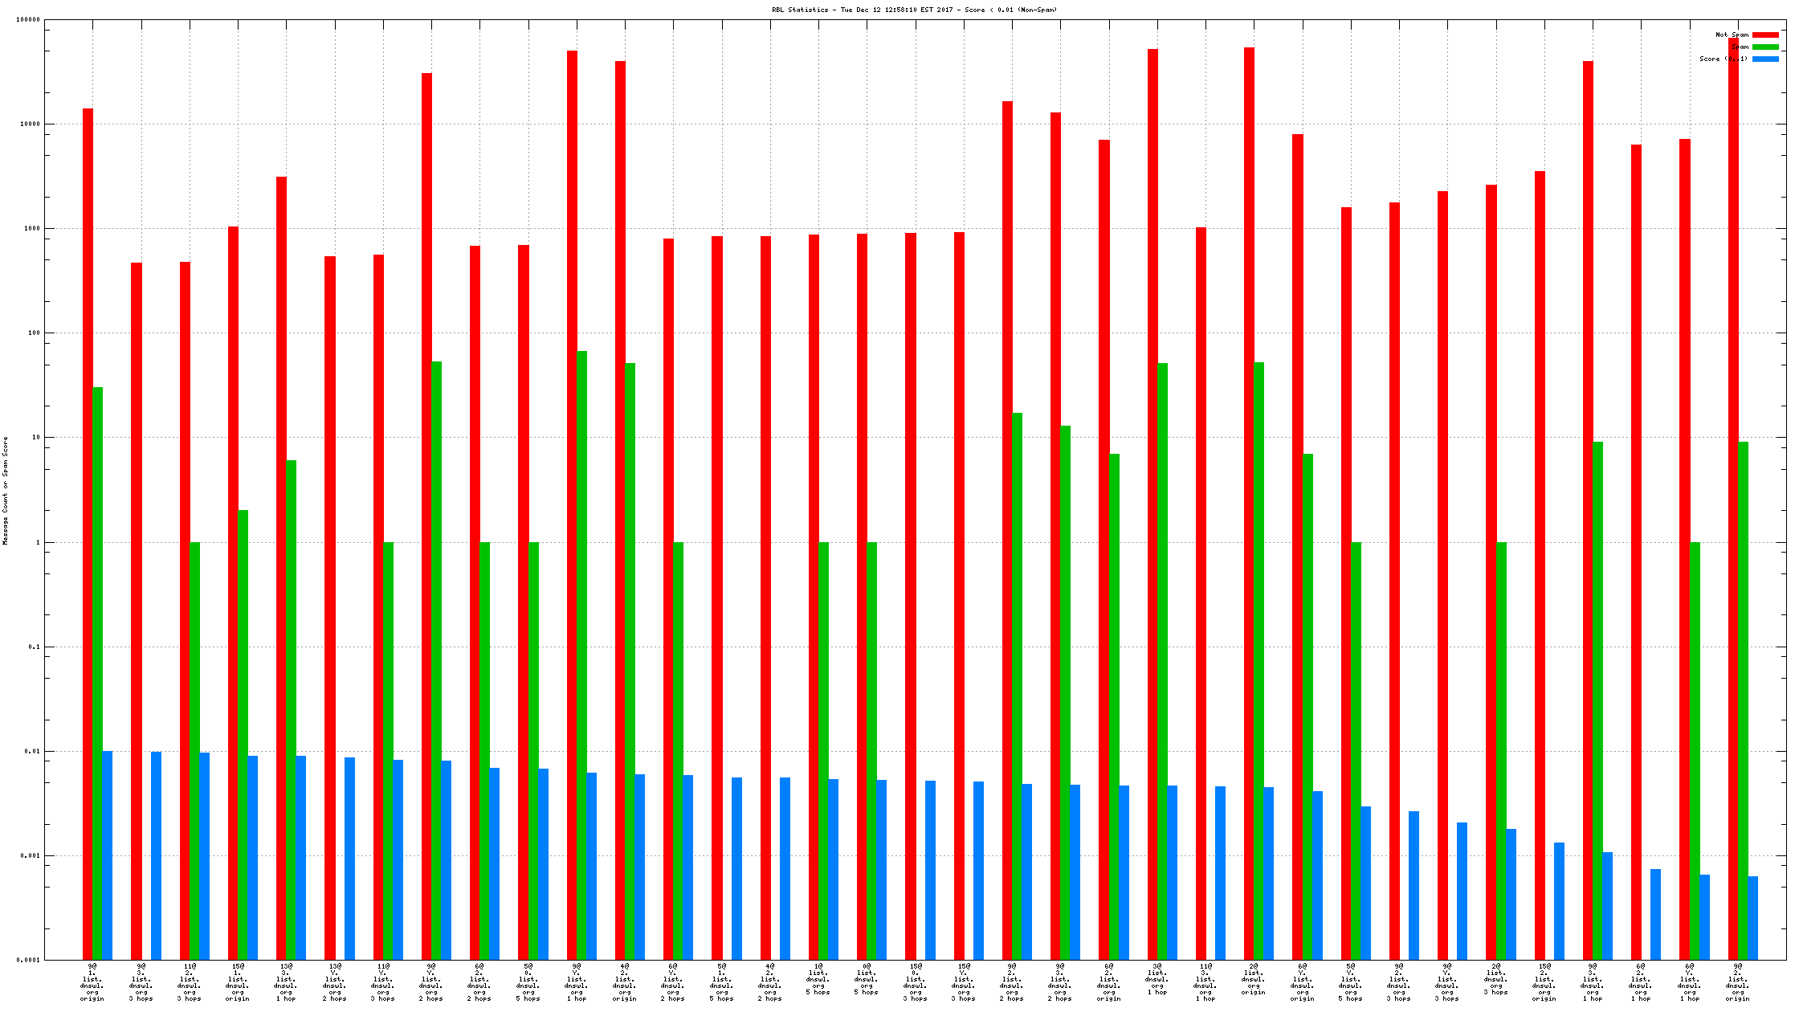Click the 15@1.list.dnswl.org origin label
The image size is (1799, 1012).
pyautogui.click(x=238, y=982)
